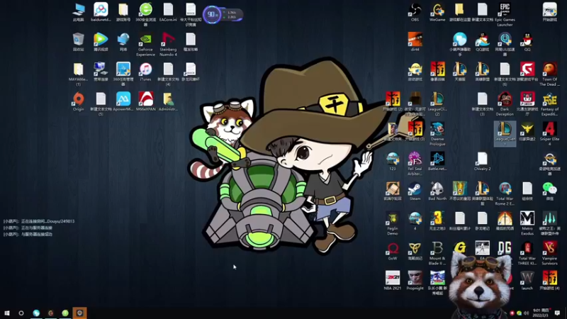This screenshot has height=319, width=567.
Task: Open the Administrator user folder
Action: [168, 101]
